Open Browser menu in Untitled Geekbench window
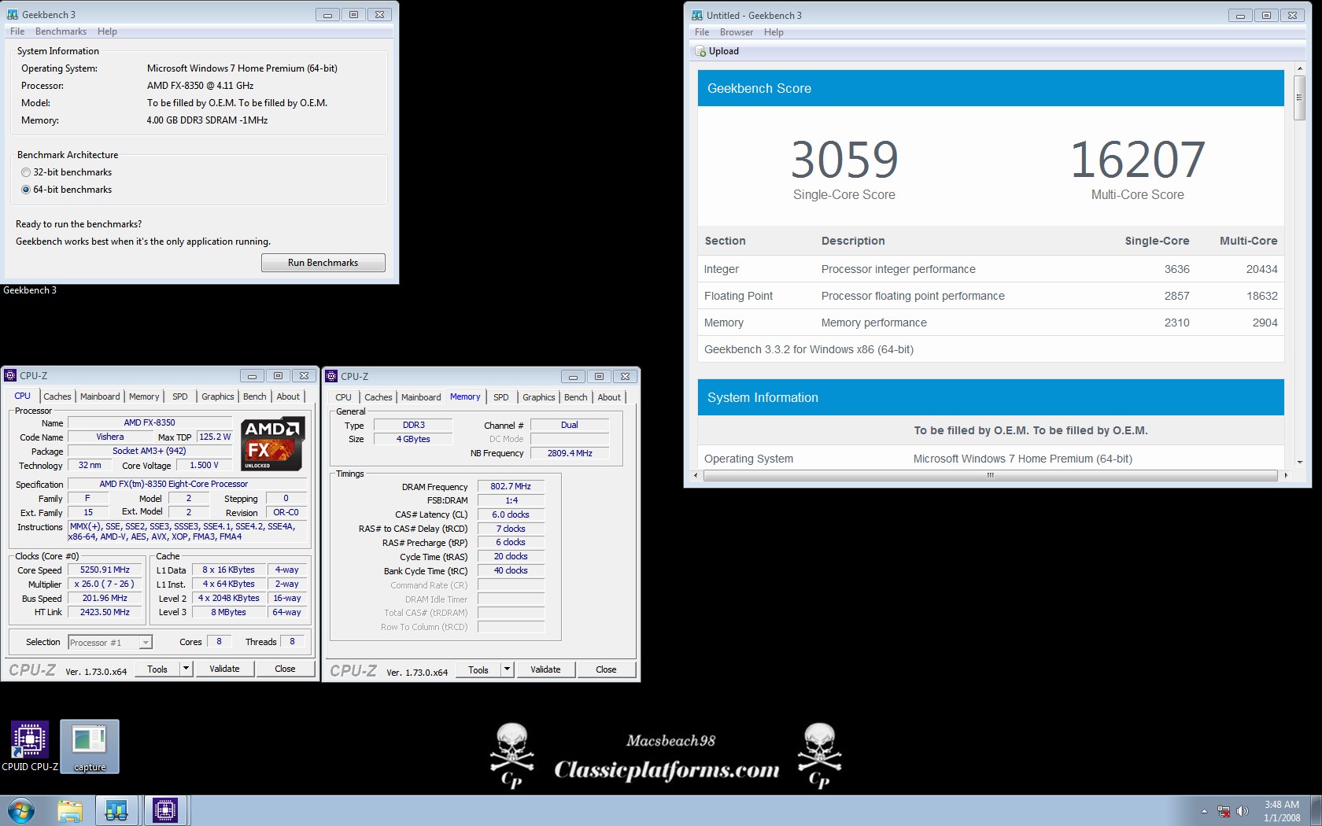The height and width of the screenshot is (826, 1322). click(x=737, y=32)
